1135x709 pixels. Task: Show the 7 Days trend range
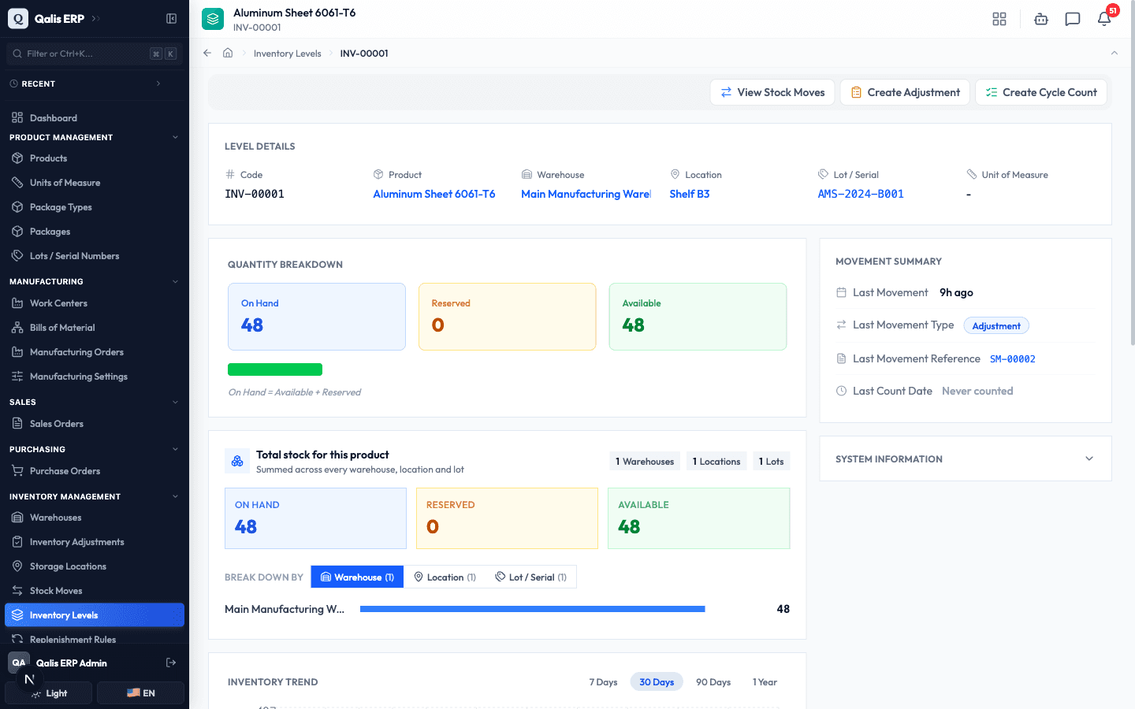[x=603, y=682]
